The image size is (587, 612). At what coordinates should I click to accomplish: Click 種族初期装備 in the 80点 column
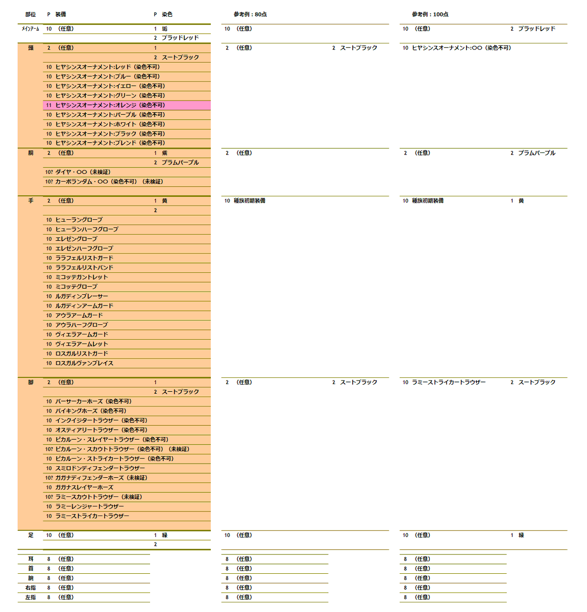pos(249,201)
